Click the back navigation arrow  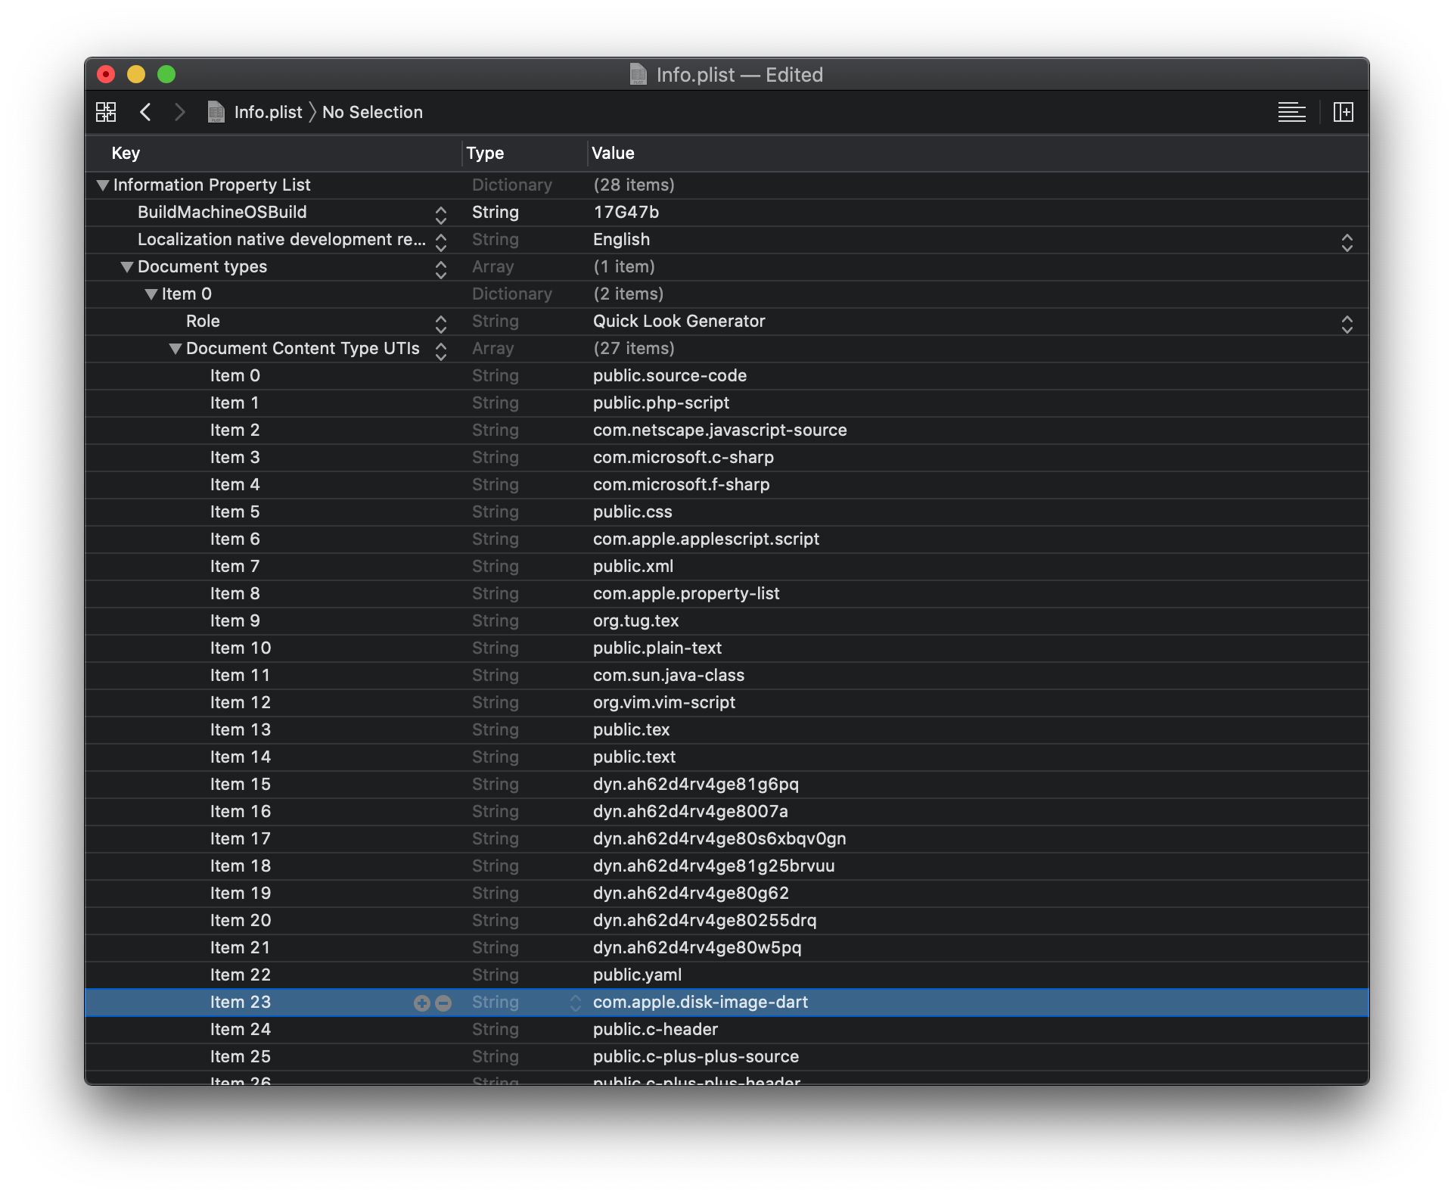click(x=145, y=111)
